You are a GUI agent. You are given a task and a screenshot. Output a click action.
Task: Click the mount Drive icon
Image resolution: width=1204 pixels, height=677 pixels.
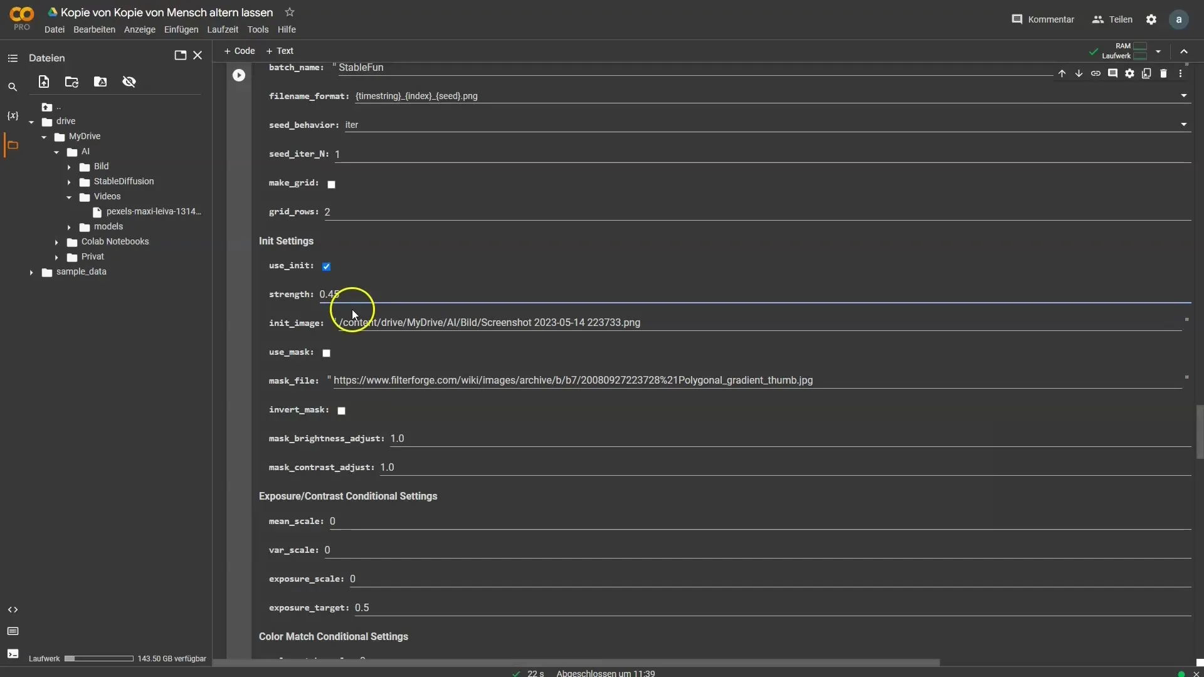100,81
